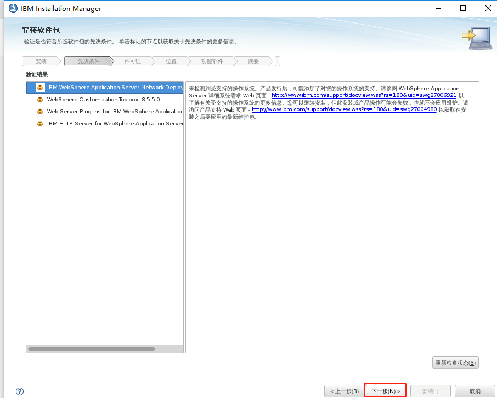The height and width of the screenshot is (398, 497).
Task: Click the help question mark icon
Action: [x=19, y=391]
